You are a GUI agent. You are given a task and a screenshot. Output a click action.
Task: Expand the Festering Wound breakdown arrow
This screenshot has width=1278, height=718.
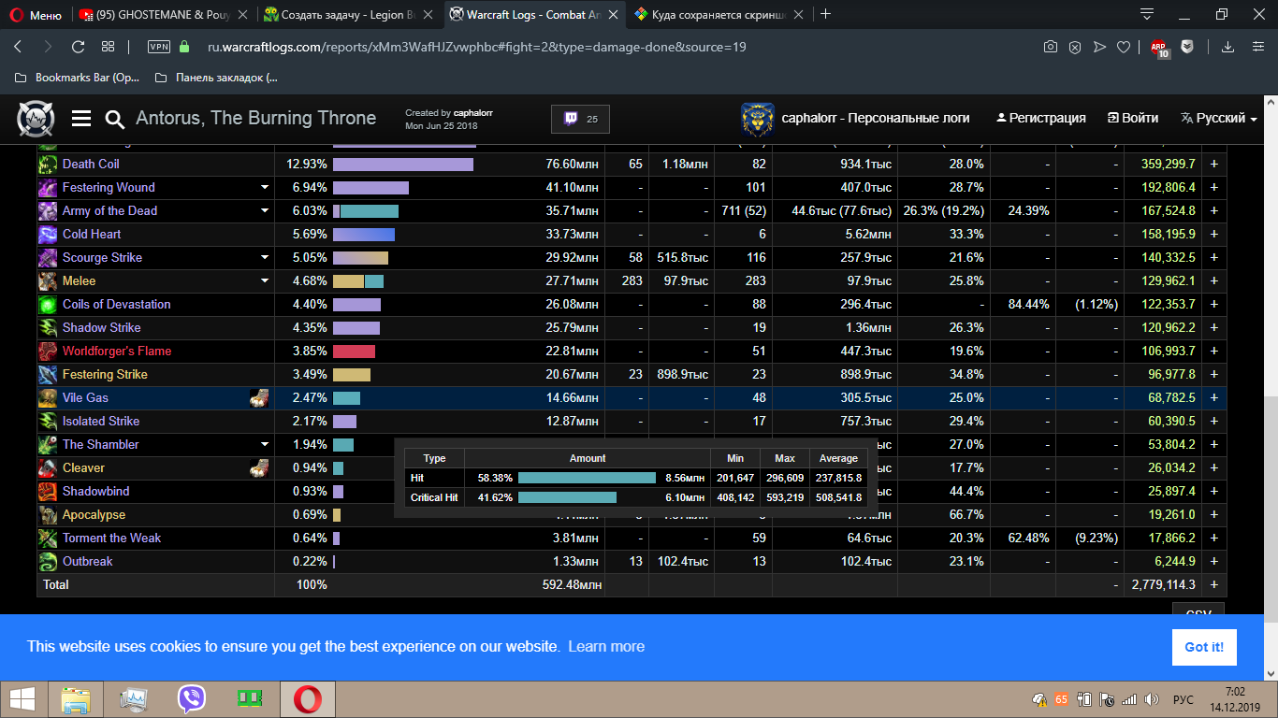265,188
